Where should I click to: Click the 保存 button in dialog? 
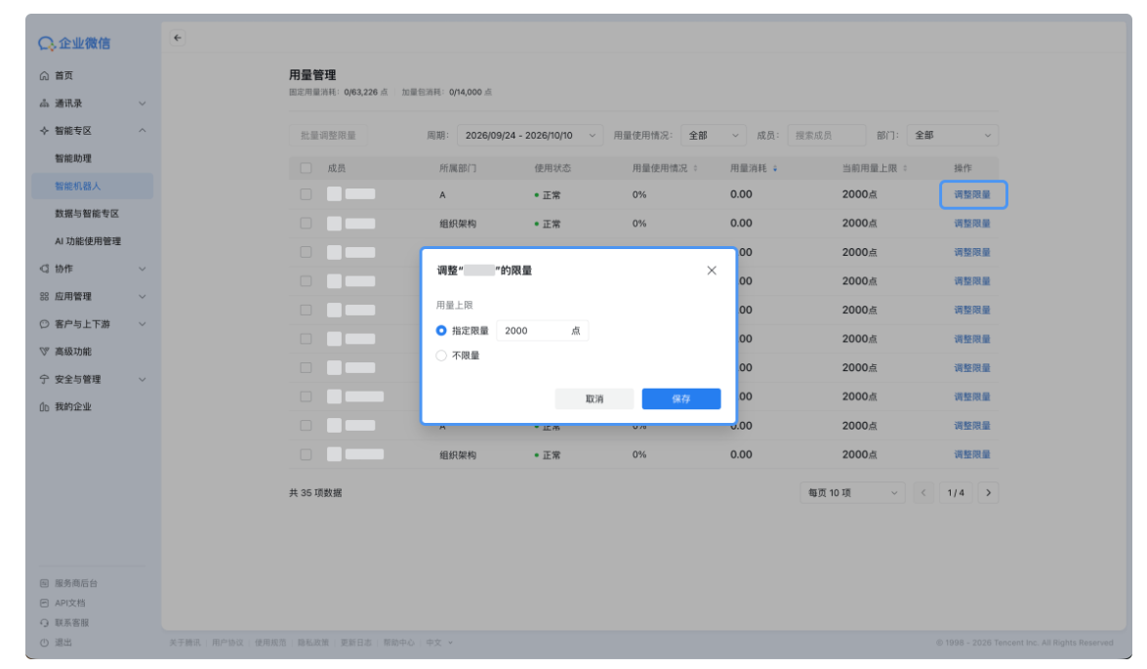point(681,398)
